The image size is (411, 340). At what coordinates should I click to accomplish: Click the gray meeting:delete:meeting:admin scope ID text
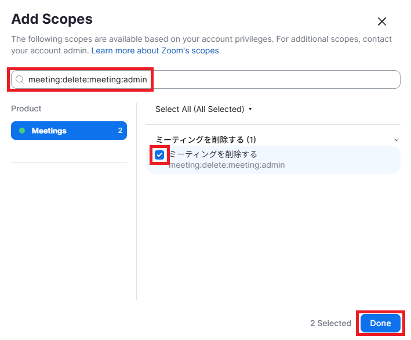[227, 165]
